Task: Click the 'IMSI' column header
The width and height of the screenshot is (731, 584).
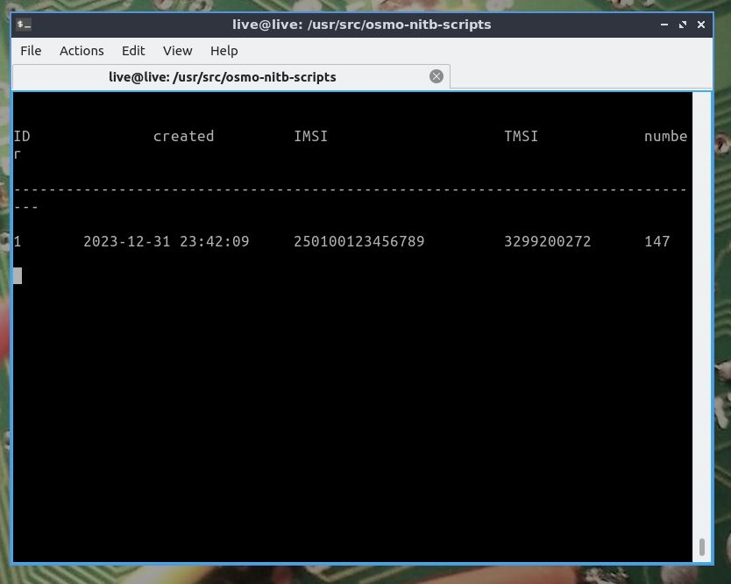Action: pos(311,136)
